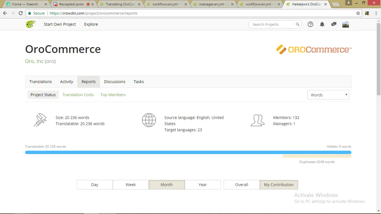
Task: Click the browser reload icon
Action: (x=21, y=13)
